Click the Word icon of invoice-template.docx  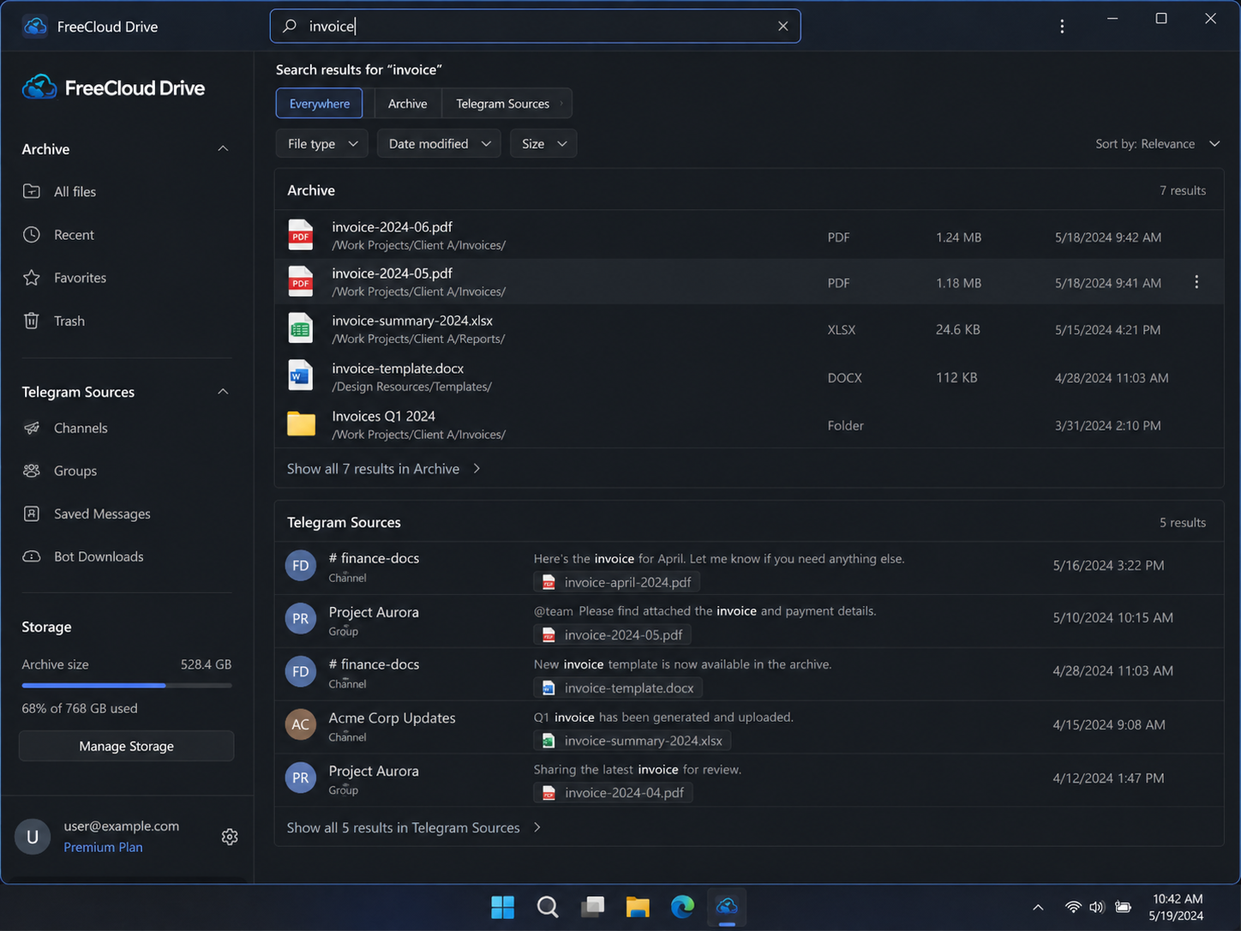(x=301, y=376)
